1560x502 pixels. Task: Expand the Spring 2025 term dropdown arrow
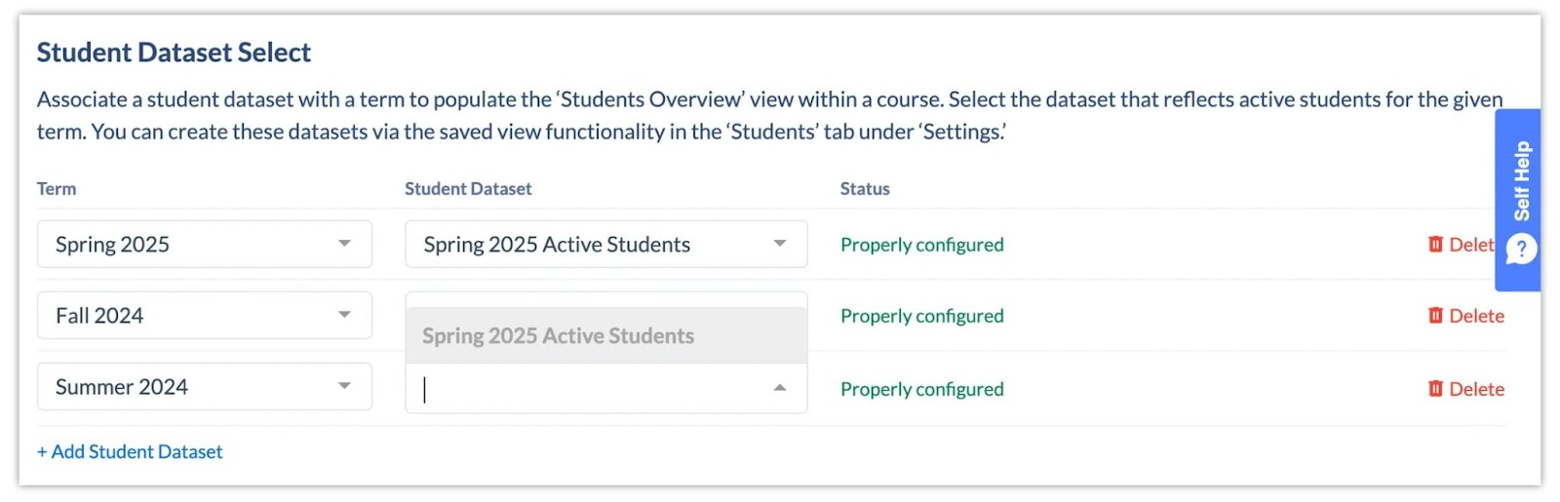344,244
